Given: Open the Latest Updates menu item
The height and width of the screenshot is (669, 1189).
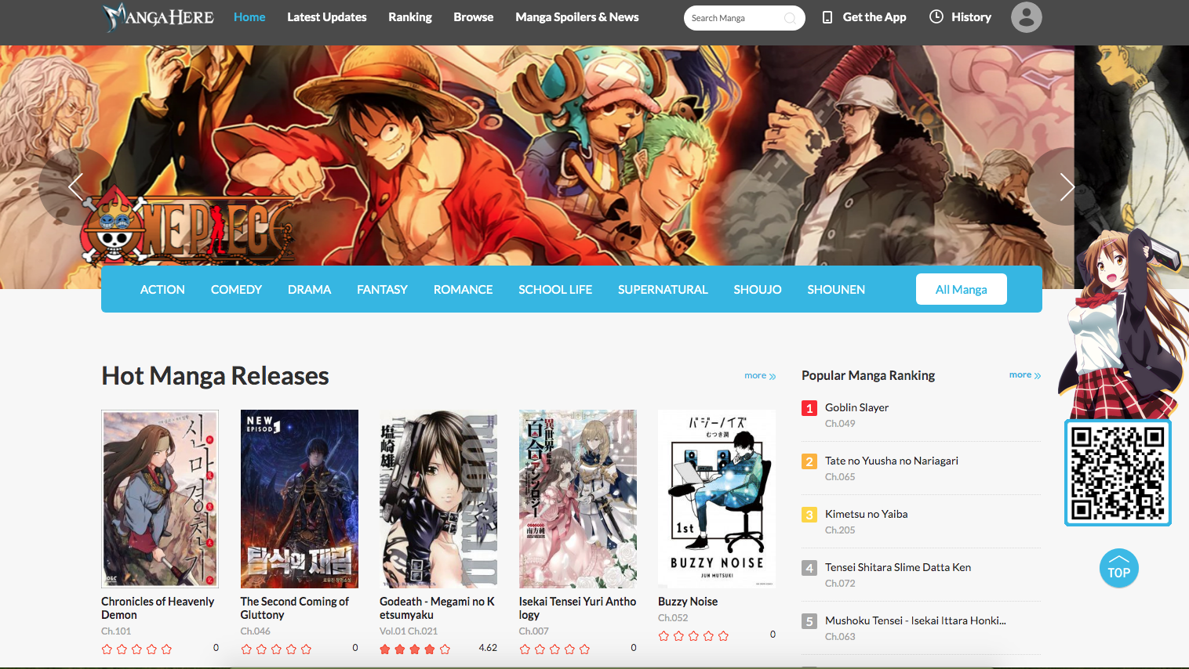Looking at the screenshot, I should point(326,17).
